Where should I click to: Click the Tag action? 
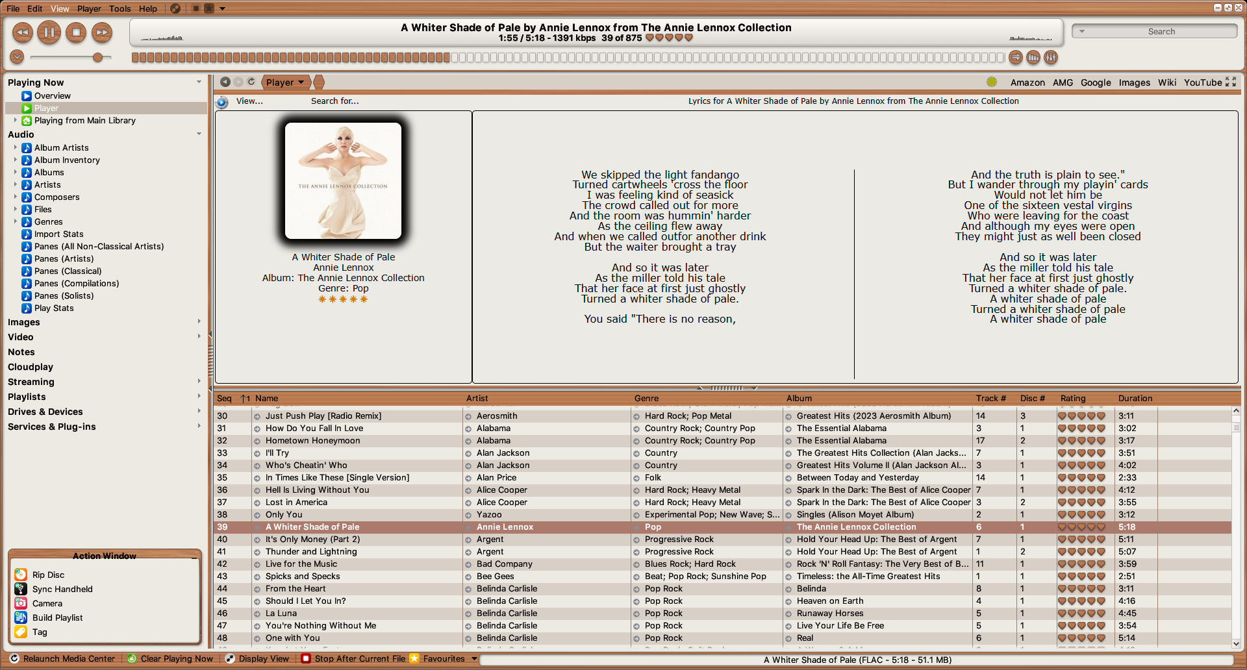40,632
